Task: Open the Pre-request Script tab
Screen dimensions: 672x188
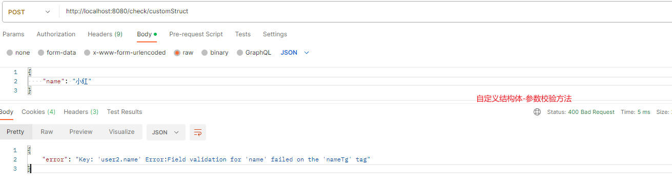Action: pos(196,34)
